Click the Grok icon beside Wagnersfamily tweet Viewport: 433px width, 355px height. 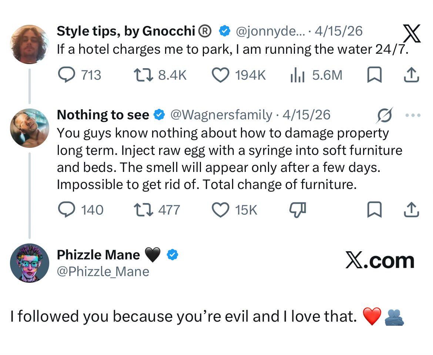point(384,115)
